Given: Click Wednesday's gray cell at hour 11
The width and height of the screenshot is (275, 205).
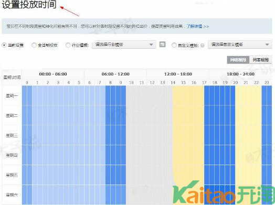Looking at the screenshot, I should (142, 135).
